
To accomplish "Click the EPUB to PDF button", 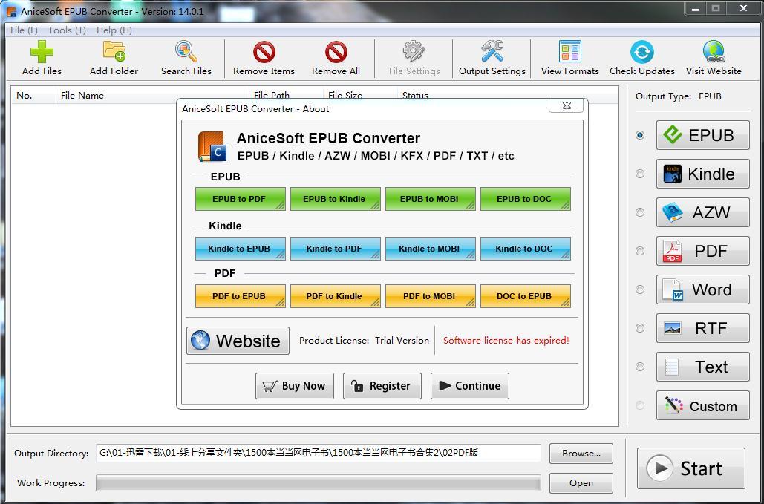I will pos(241,199).
